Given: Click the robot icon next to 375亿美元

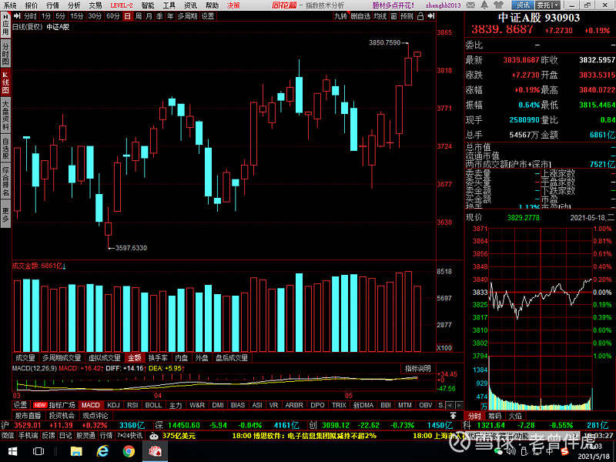Looking at the screenshot, I should [x=154, y=436].
